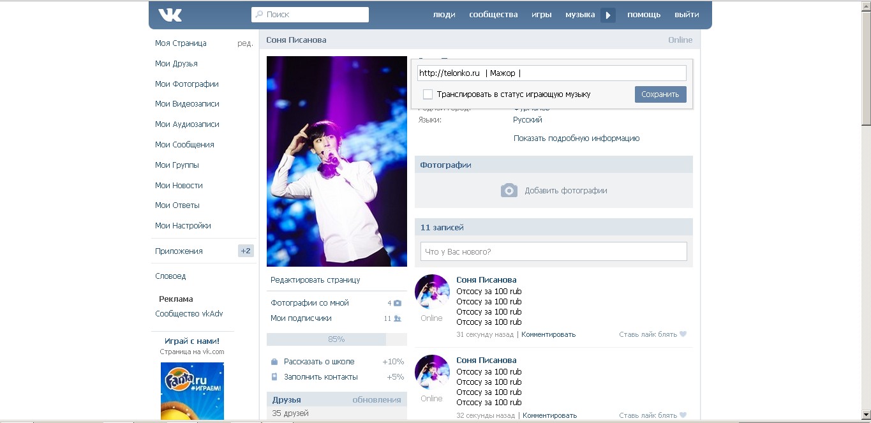Go to Мои Сообщения in sidebar

point(184,145)
